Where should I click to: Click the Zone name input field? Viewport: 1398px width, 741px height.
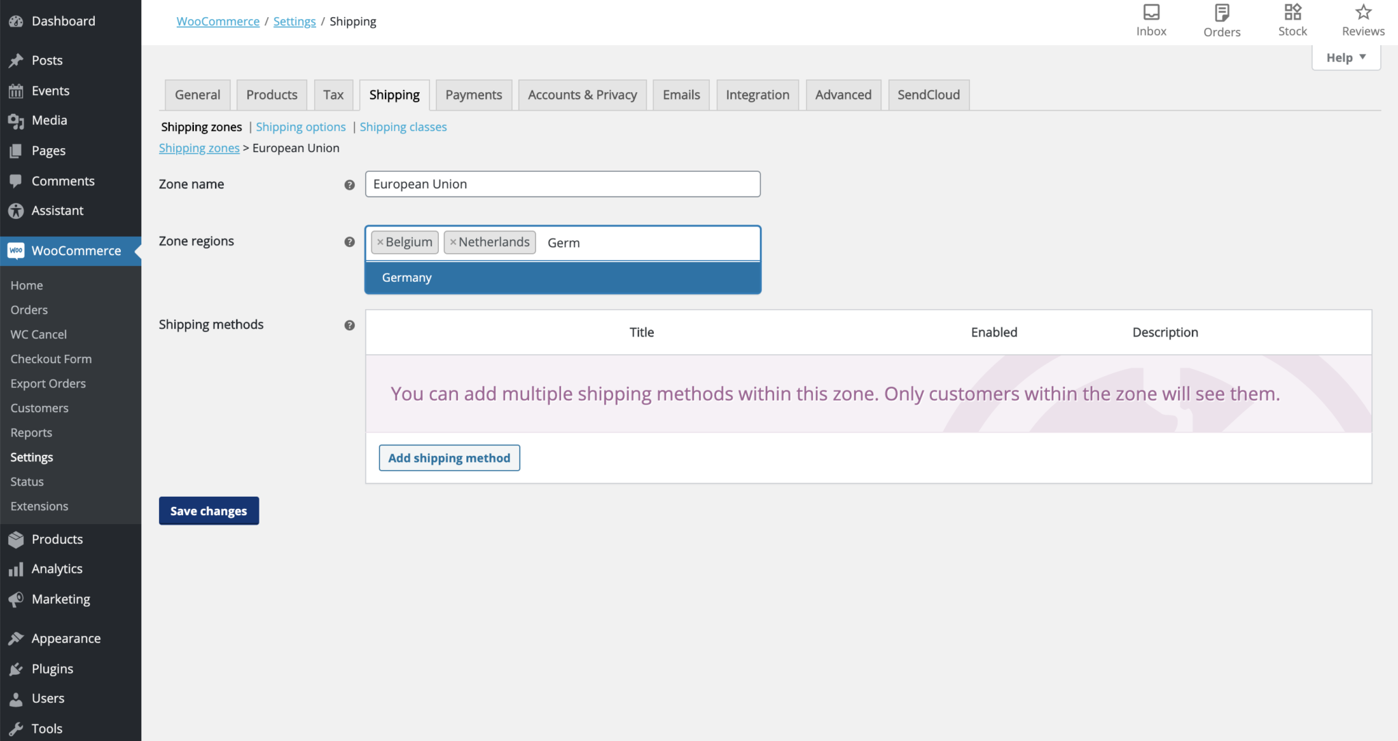point(562,184)
